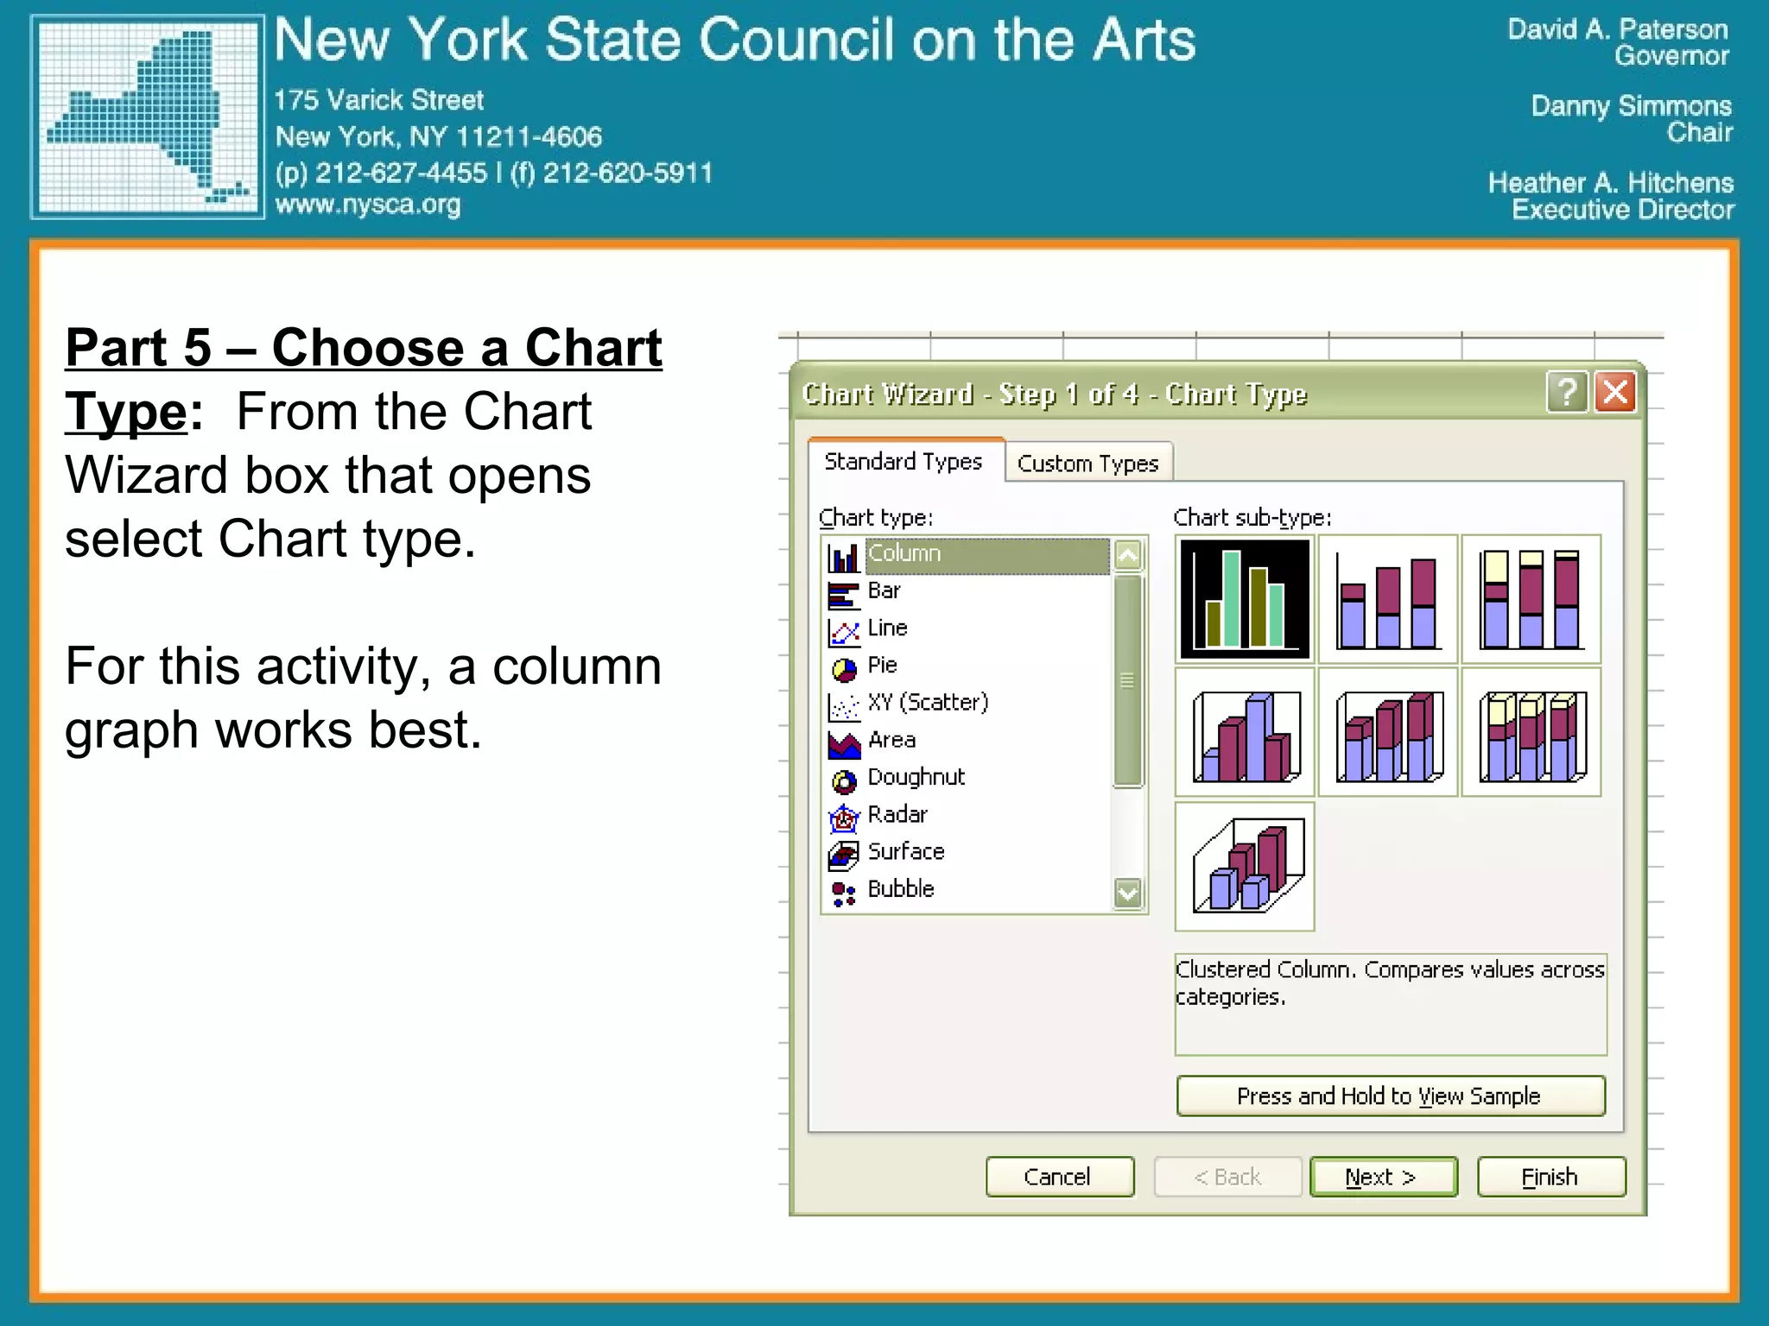Select the Pie chart type icon
Viewport: 1769px width, 1326px height.
click(x=843, y=668)
